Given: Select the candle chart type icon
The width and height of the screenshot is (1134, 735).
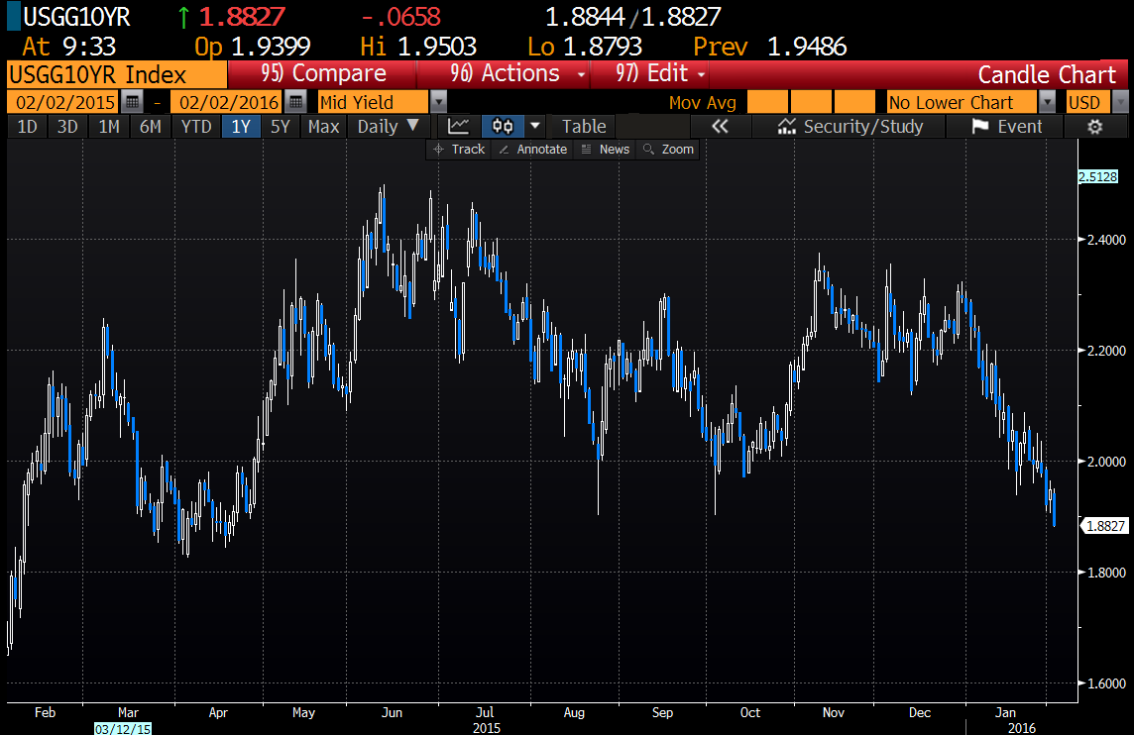Looking at the screenshot, I should point(504,127).
